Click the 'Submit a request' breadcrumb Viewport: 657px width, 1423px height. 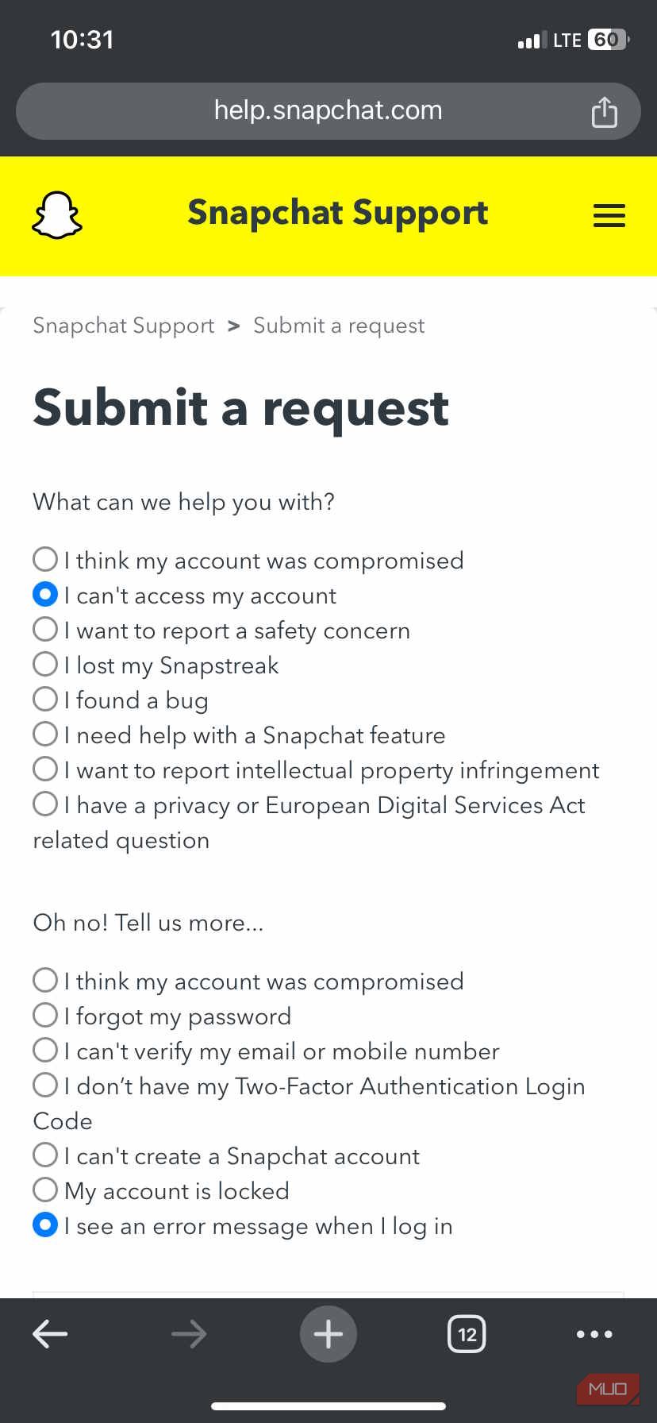coord(339,326)
